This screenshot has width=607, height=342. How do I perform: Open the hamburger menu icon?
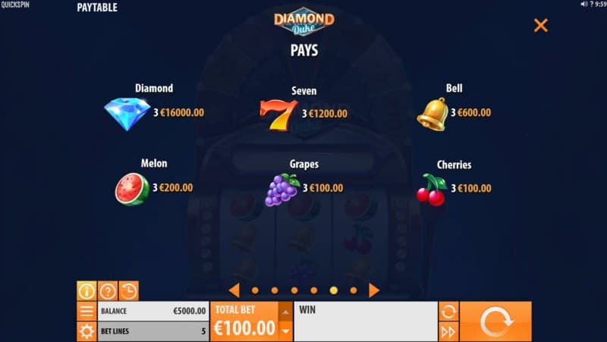[86, 311]
